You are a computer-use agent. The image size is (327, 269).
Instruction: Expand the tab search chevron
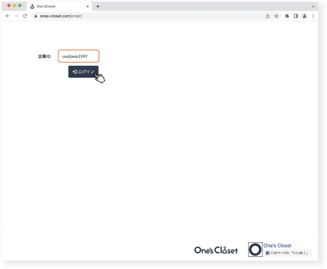click(x=313, y=7)
